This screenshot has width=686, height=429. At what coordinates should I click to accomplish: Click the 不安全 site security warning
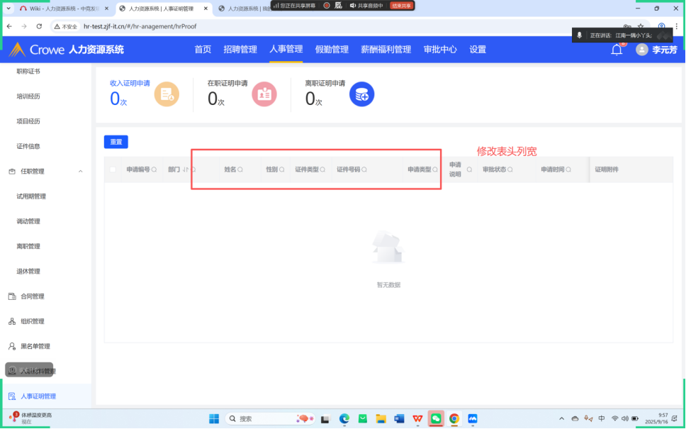(x=66, y=26)
